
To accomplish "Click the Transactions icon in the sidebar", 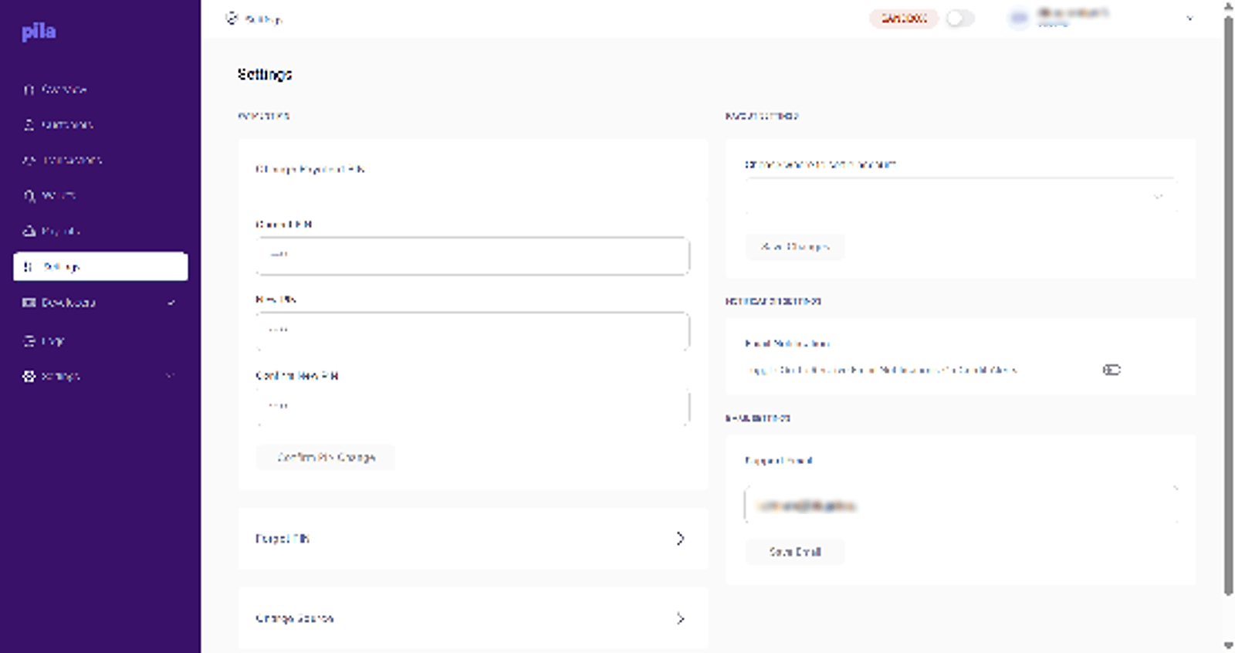I will [x=29, y=160].
